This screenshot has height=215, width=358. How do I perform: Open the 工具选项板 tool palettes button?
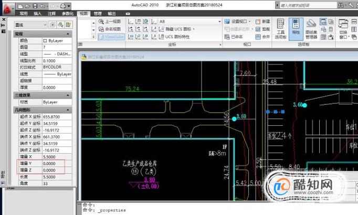tap(281, 29)
